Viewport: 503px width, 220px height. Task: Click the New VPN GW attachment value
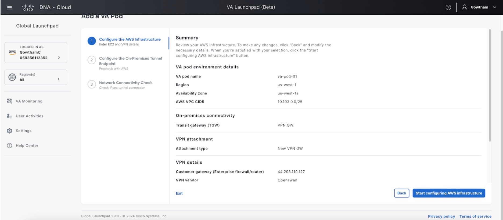[x=290, y=148]
